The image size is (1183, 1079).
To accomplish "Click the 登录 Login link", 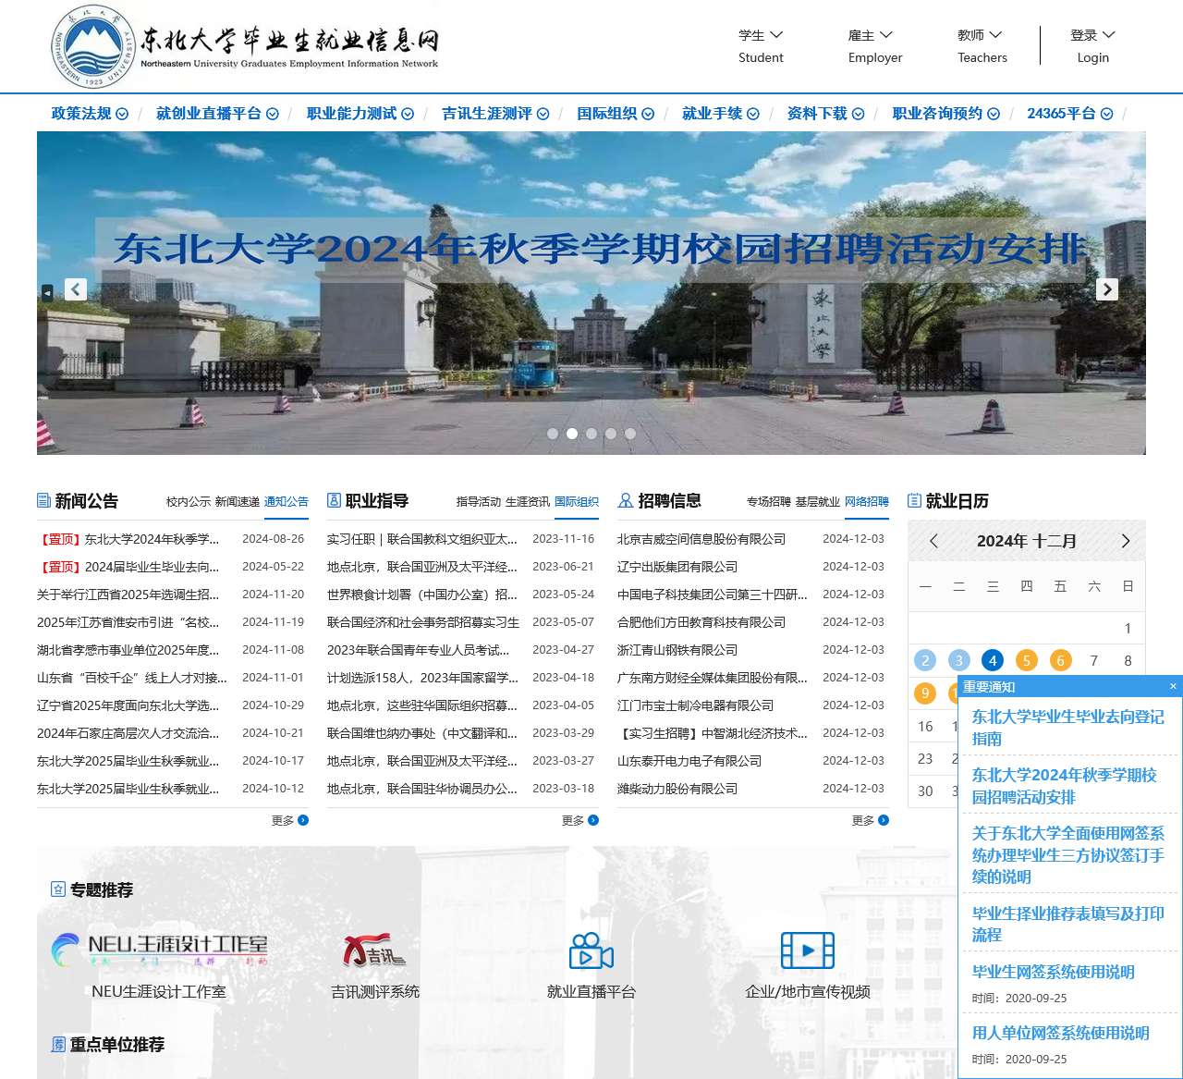I will pos(1092,44).
